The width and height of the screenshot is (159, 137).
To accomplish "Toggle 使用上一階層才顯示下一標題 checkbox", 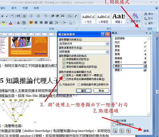I will pos(64,75).
